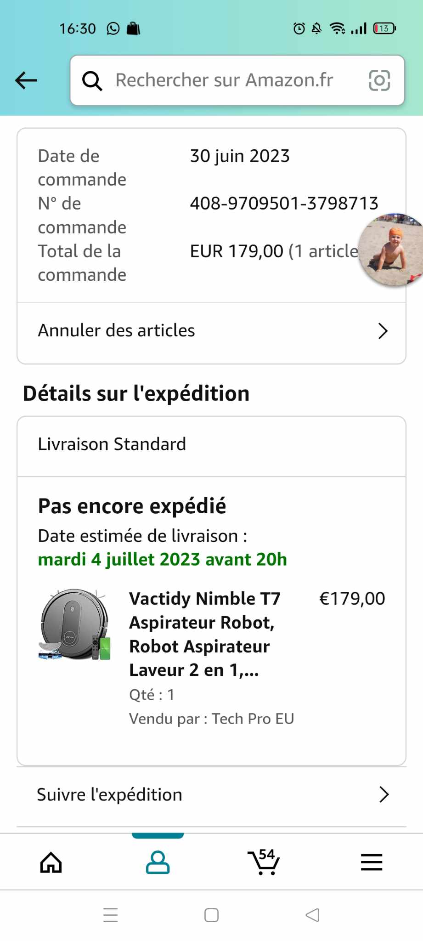The height and width of the screenshot is (941, 423).
Task: Tap the Vendu par Tech Pro EU seller
Action: [x=211, y=719]
